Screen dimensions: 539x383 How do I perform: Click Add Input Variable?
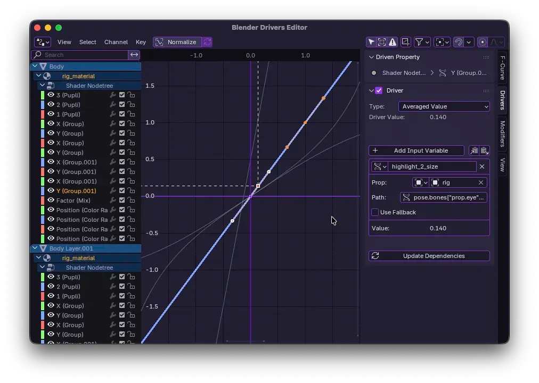click(x=416, y=151)
